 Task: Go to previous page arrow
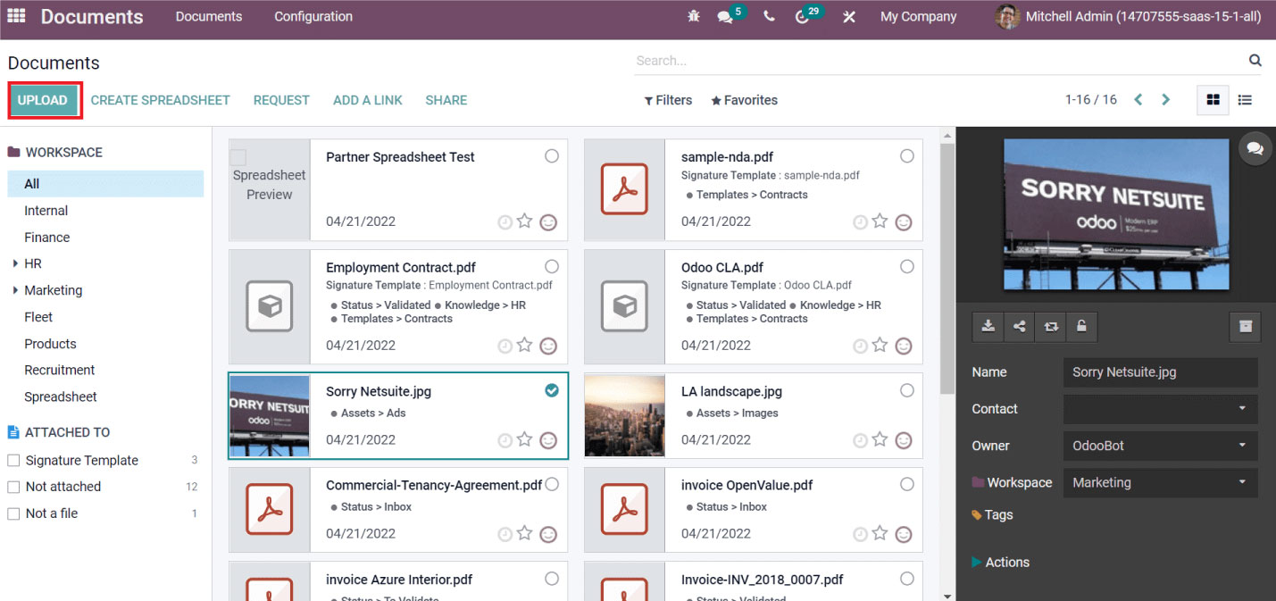(x=1138, y=100)
